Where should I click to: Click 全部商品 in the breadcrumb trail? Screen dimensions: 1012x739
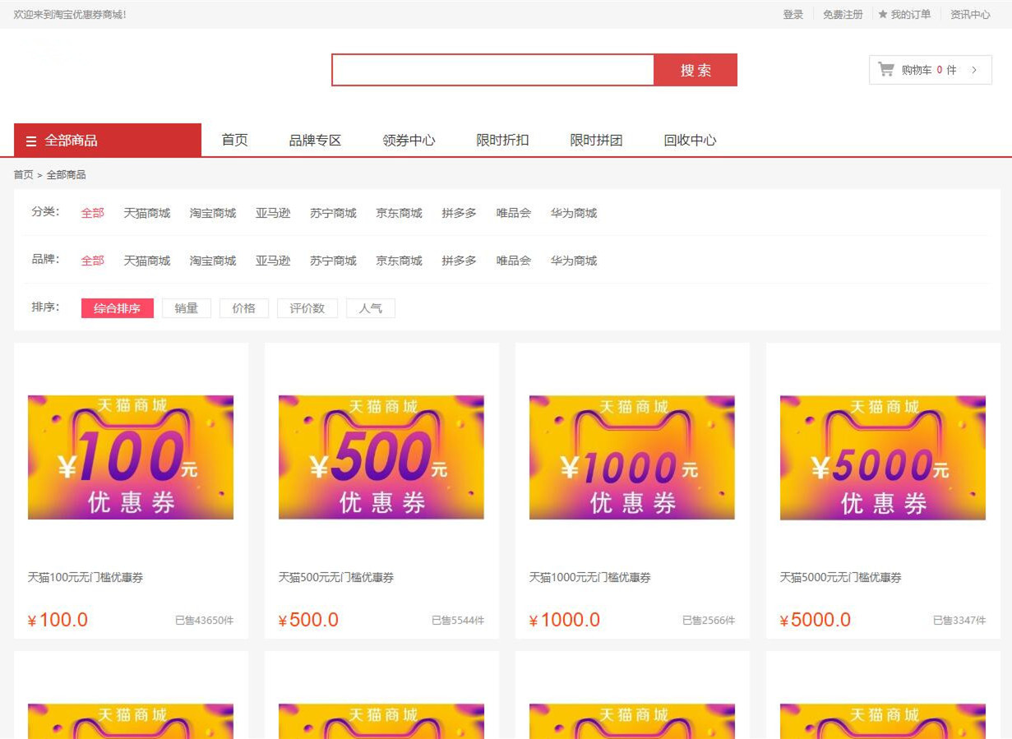[66, 175]
